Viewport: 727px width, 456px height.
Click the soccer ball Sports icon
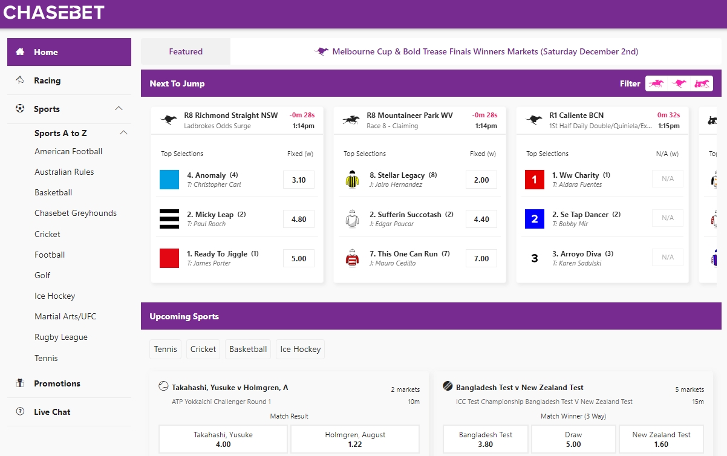[20, 109]
